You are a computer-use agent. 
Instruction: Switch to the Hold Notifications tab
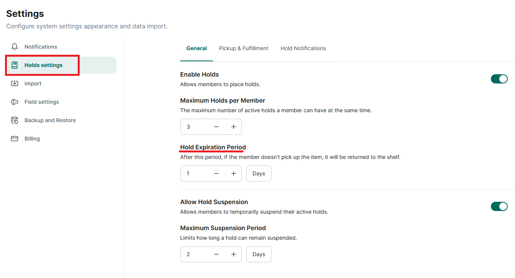[x=303, y=48]
